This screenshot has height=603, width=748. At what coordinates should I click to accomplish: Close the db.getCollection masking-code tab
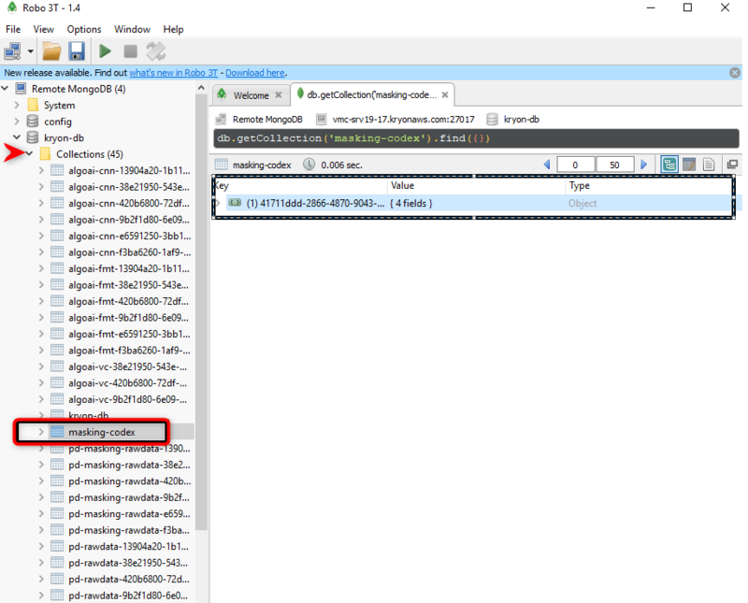tap(445, 95)
